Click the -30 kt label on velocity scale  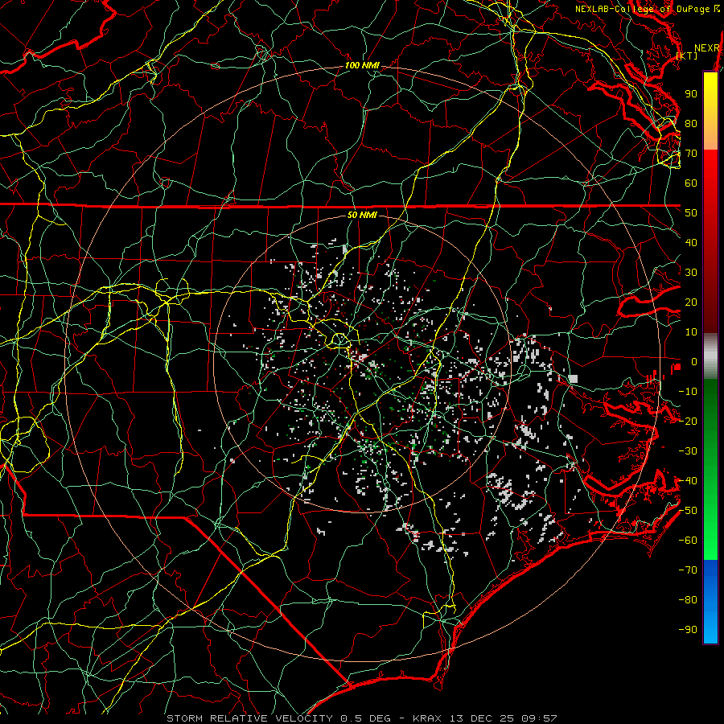(x=688, y=451)
